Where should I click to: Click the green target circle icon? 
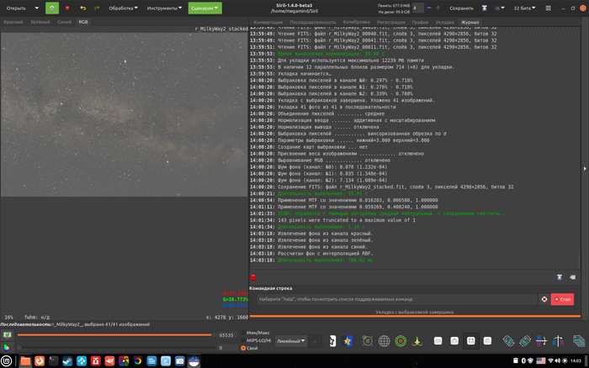click(x=401, y=341)
